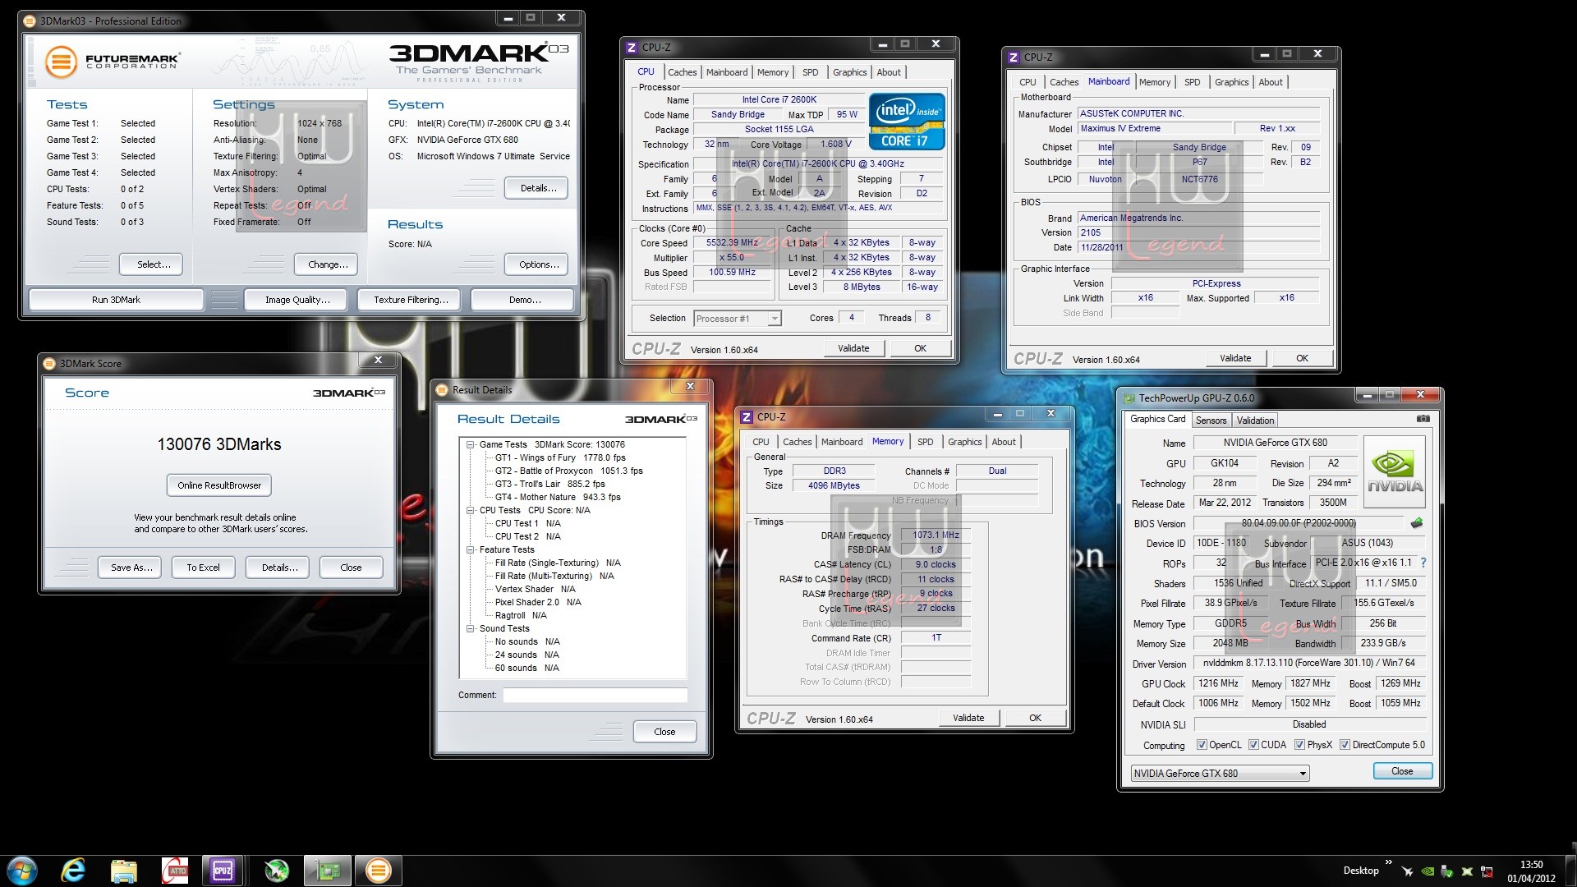Launch Internet Explorer from the taskbar
The height and width of the screenshot is (887, 1577).
pos(73,871)
